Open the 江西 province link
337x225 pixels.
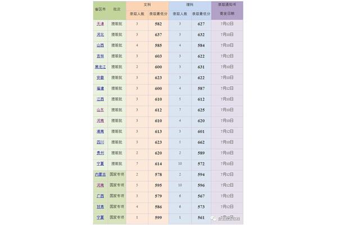coord(100,99)
